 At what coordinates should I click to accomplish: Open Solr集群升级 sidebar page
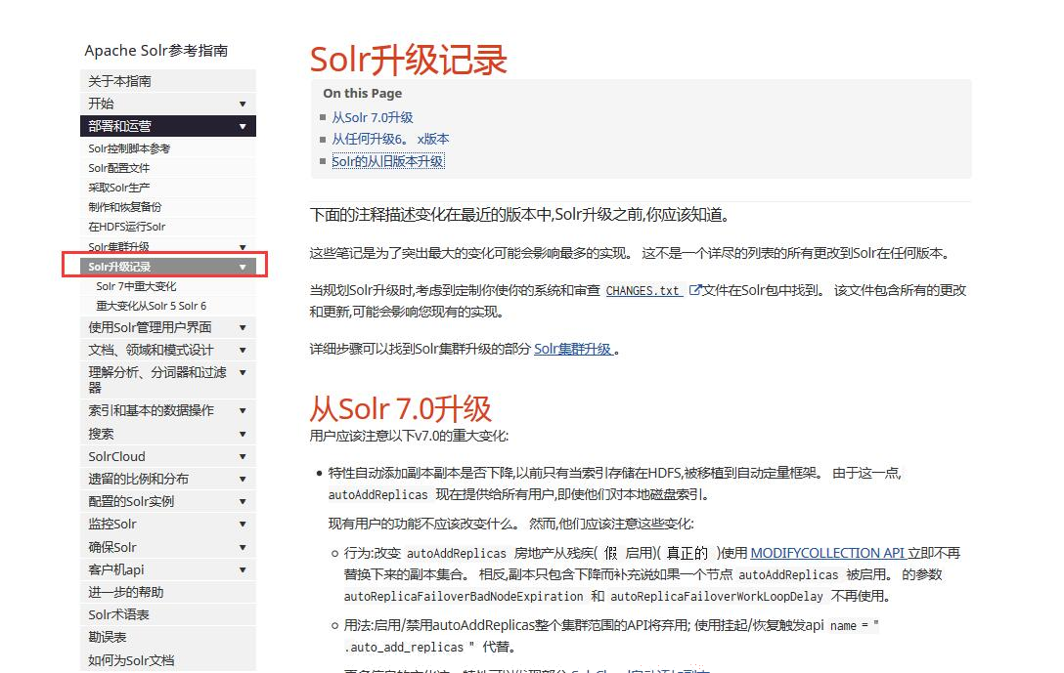click(118, 247)
